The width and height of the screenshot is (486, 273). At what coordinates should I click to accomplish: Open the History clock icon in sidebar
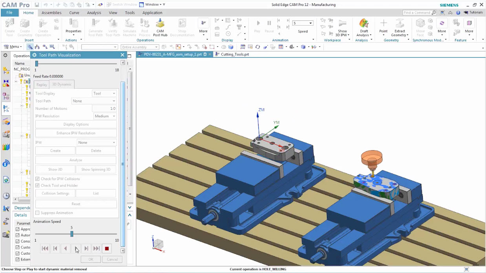tap(6, 196)
